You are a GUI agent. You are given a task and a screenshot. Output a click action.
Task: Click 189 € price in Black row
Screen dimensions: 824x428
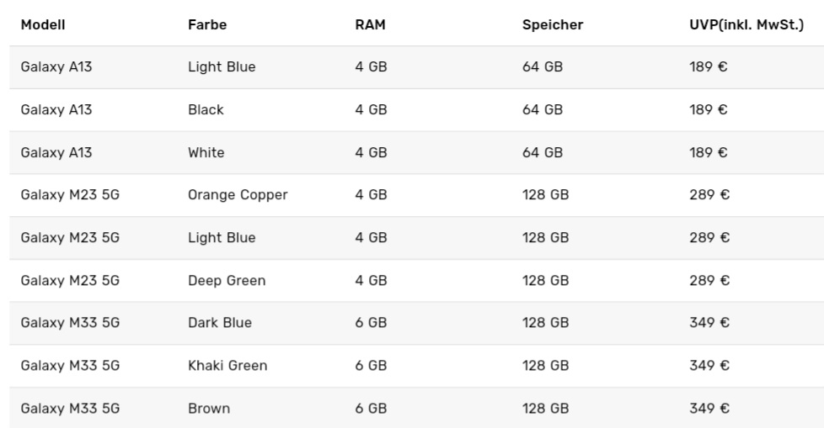[708, 109]
